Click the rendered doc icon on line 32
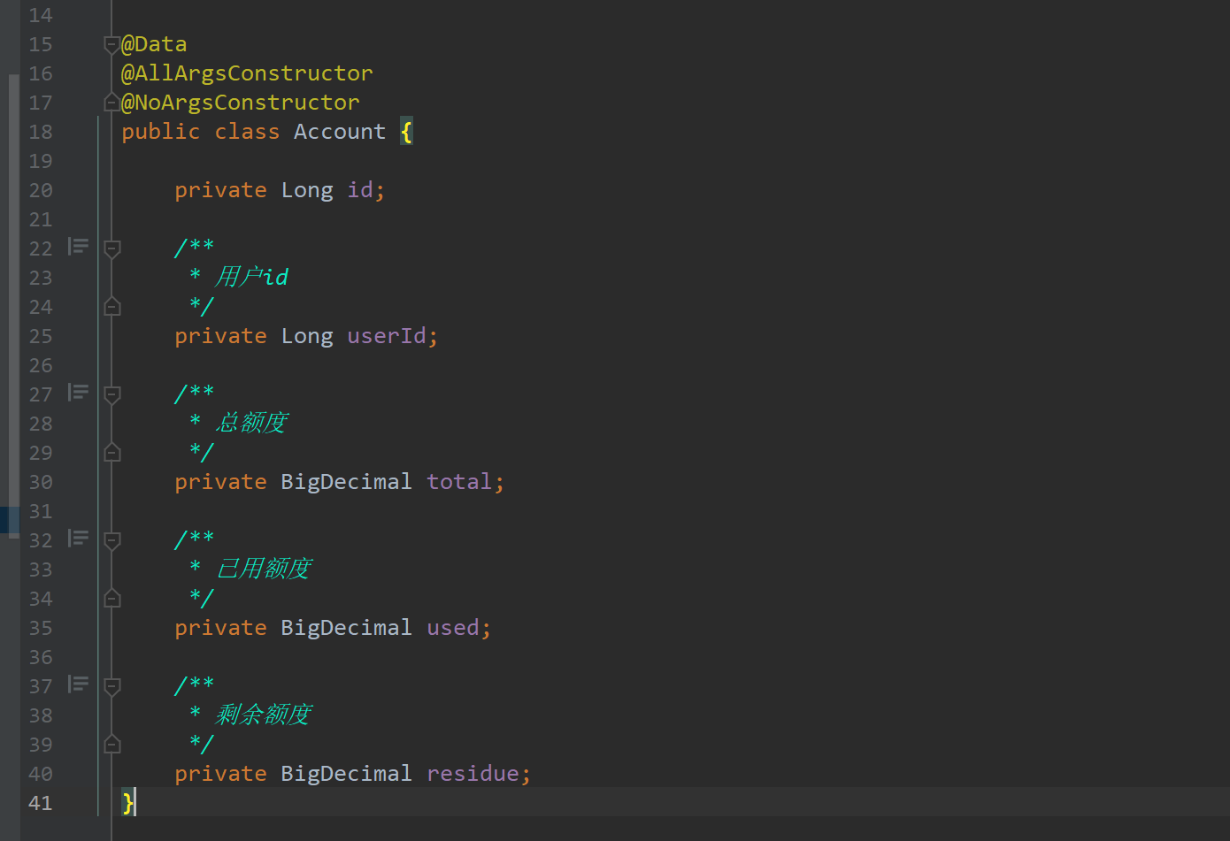Screen dimensions: 1230x841 click(79, 538)
